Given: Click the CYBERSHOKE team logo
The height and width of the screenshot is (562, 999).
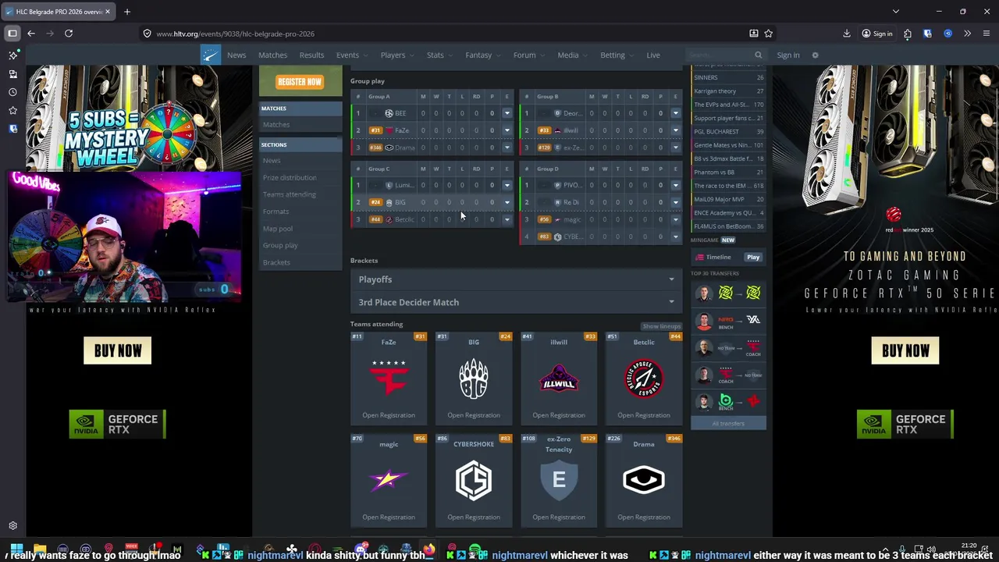Looking at the screenshot, I should pyautogui.click(x=474, y=480).
